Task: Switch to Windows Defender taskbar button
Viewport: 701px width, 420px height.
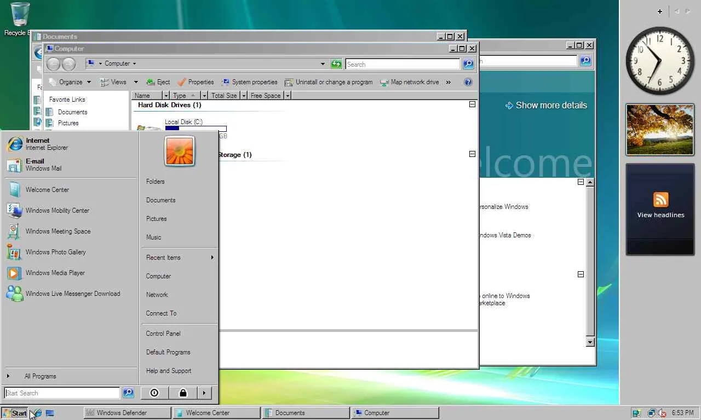Action: point(127,413)
